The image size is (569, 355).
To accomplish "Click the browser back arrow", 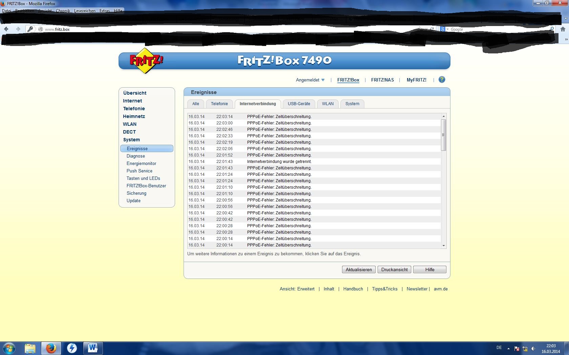I will (6, 29).
